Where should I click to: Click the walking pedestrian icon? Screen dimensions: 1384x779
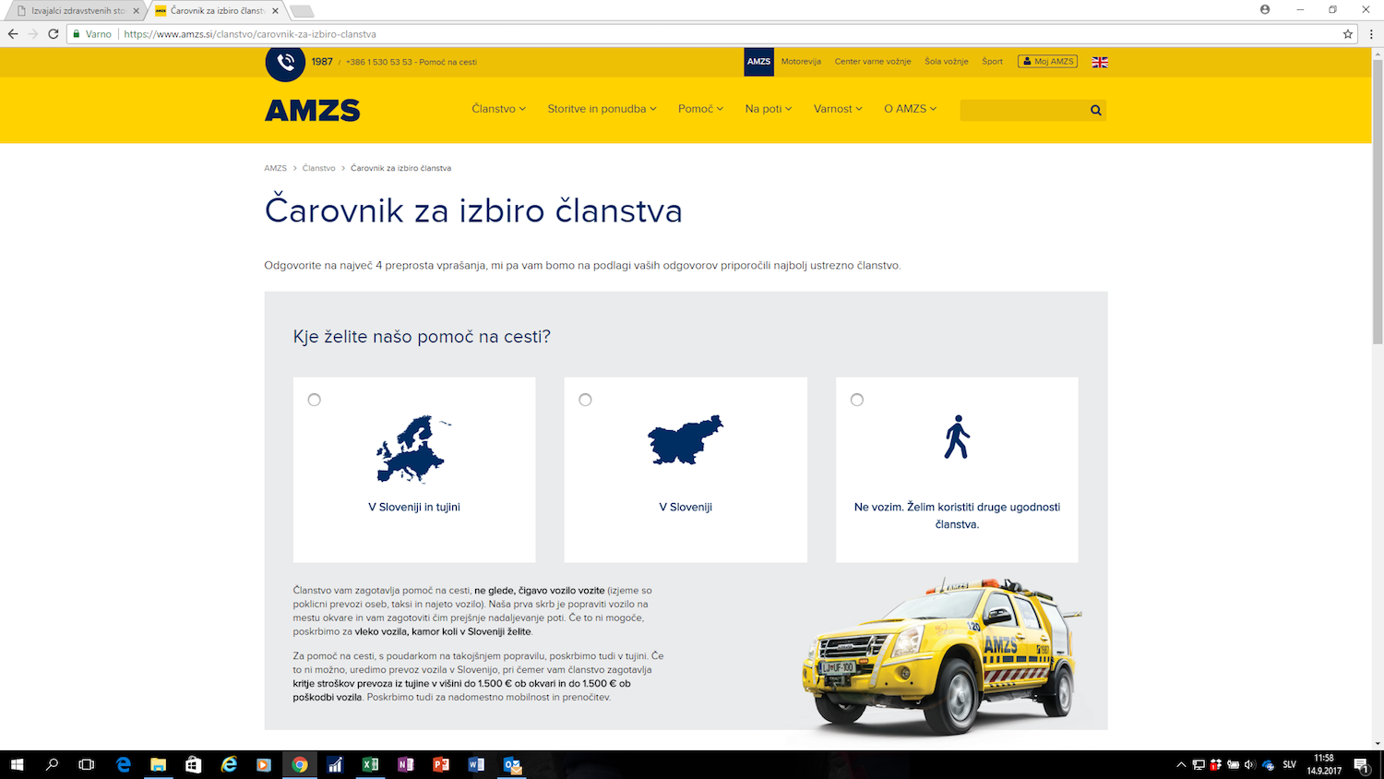(x=957, y=437)
